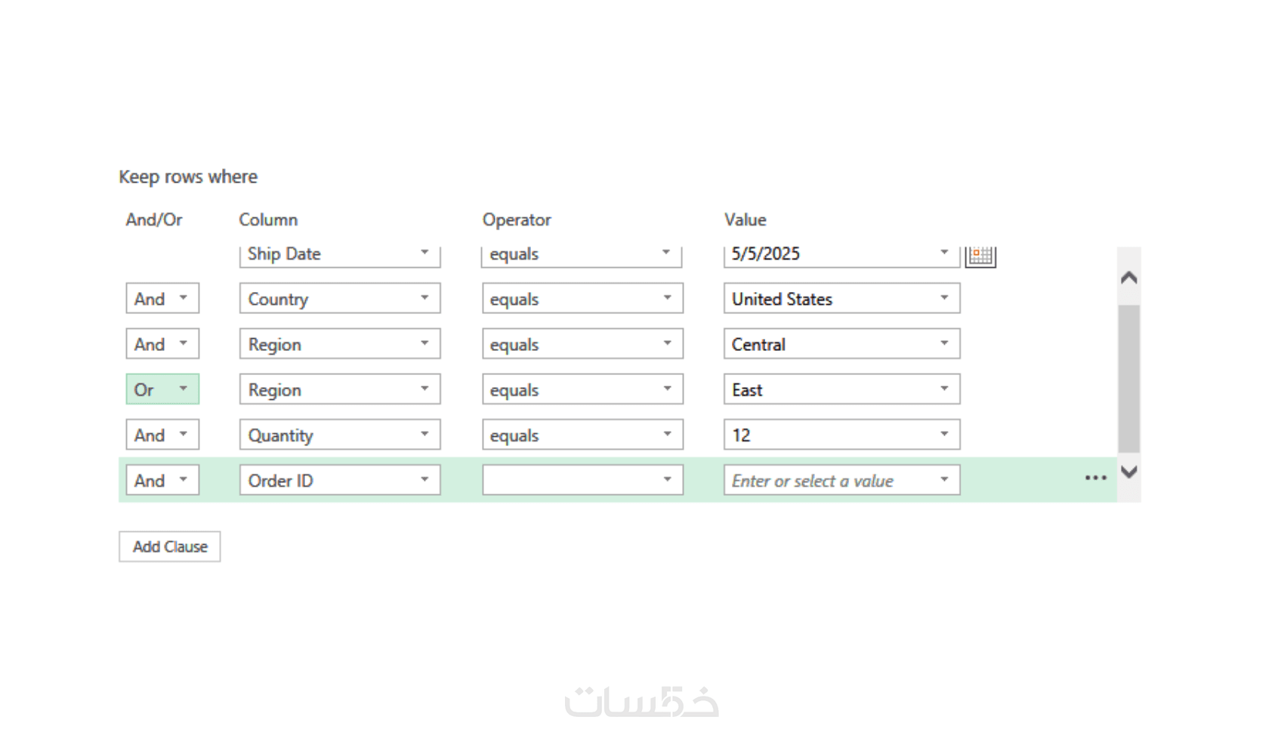Screen dimensions: 1284x732
Task: Open the Quantity column dropdown
Action: pyautogui.click(x=340, y=435)
